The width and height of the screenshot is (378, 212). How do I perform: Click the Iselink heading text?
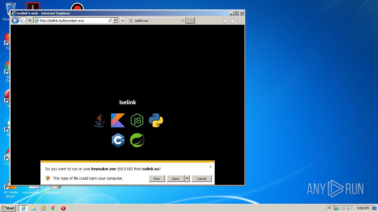[128, 102]
